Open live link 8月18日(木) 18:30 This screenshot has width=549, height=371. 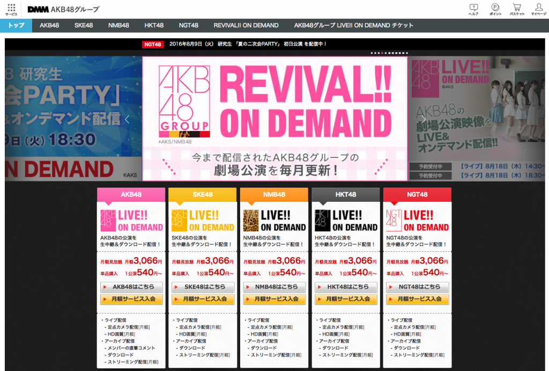(x=502, y=176)
